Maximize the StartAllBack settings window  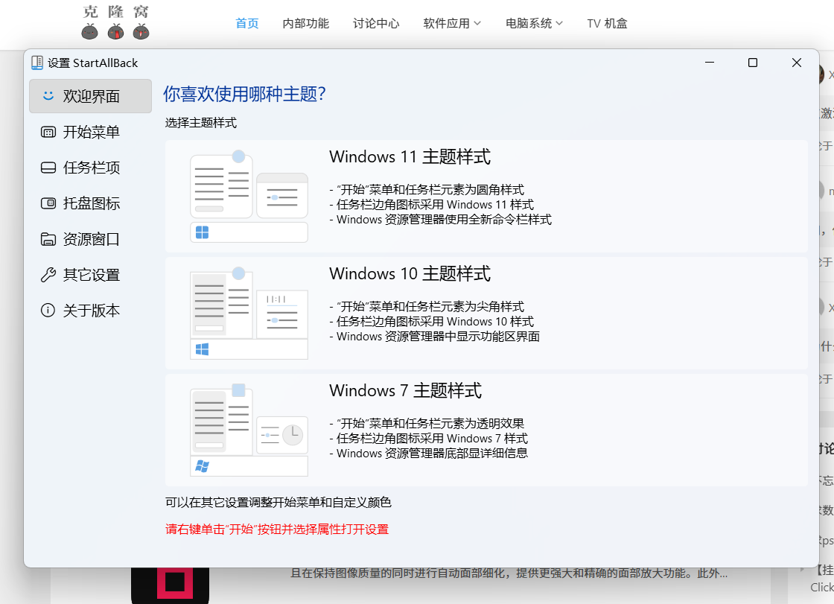(753, 63)
